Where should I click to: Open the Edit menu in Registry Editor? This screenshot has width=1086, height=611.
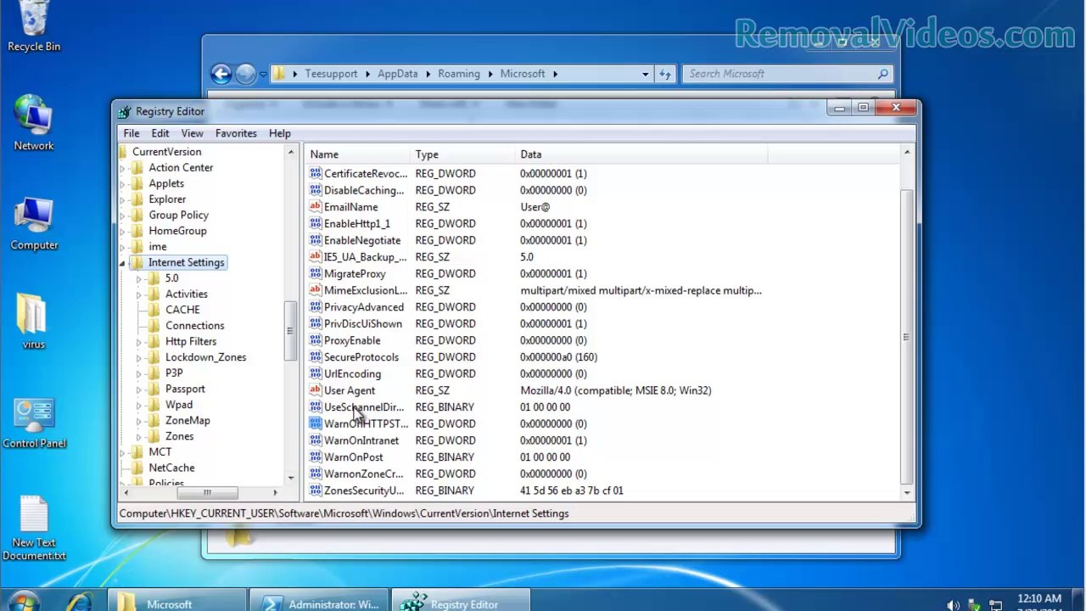pyautogui.click(x=160, y=133)
